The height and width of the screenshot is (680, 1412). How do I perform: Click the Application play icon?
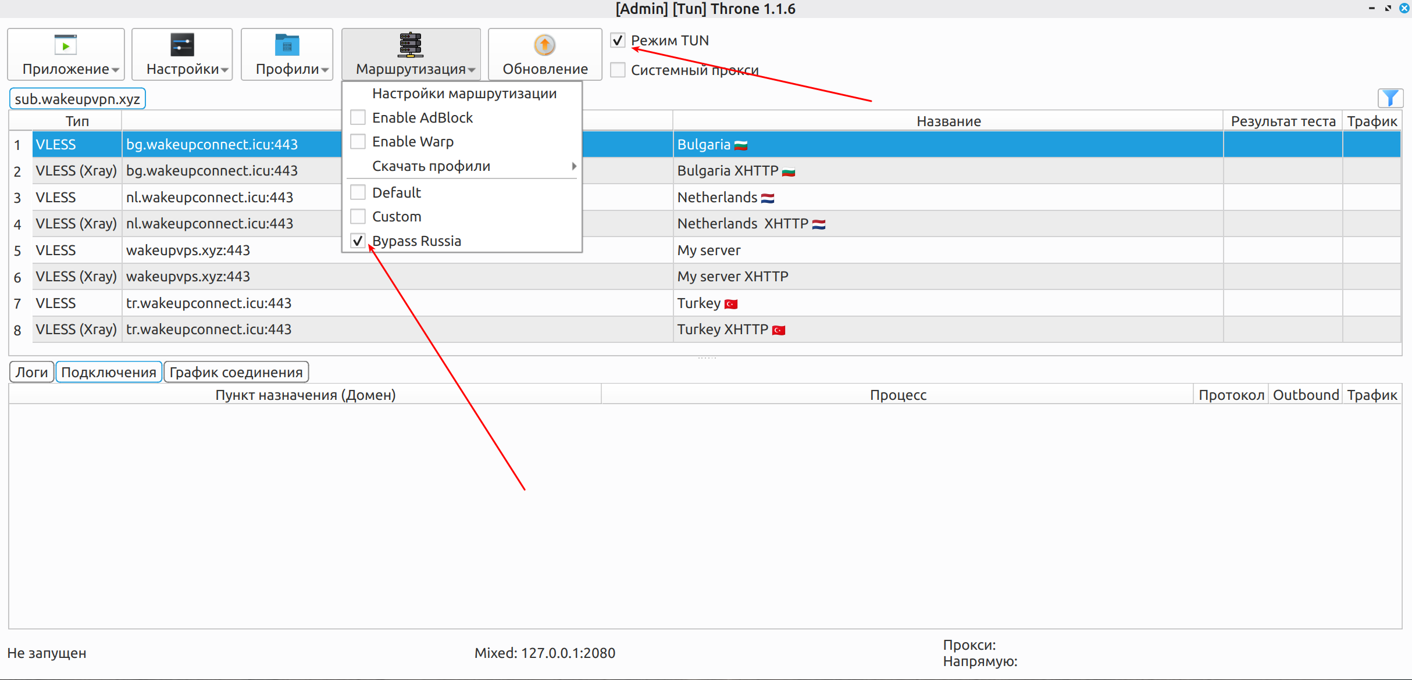[x=65, y=45]
